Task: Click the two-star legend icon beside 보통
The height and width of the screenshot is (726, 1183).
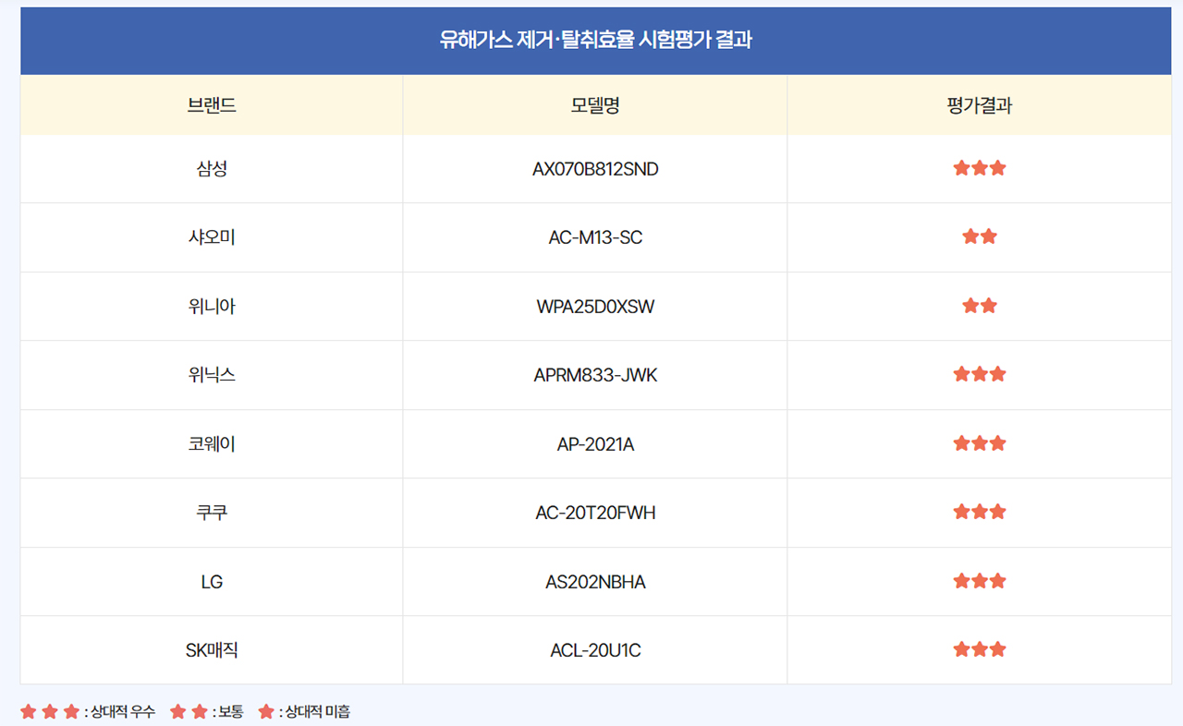Action: (189, 711)
